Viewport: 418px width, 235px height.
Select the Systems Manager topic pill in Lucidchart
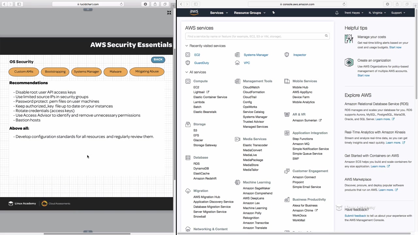pyautogui.click(x=86, y=71)
